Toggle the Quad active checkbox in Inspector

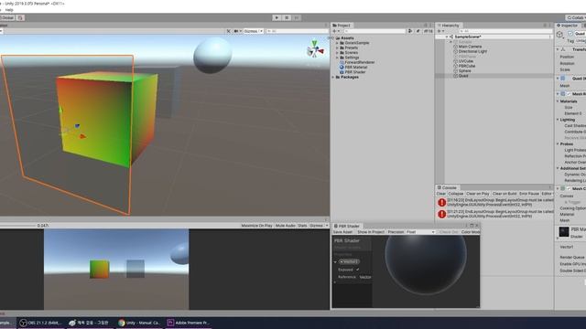point(570,34)
